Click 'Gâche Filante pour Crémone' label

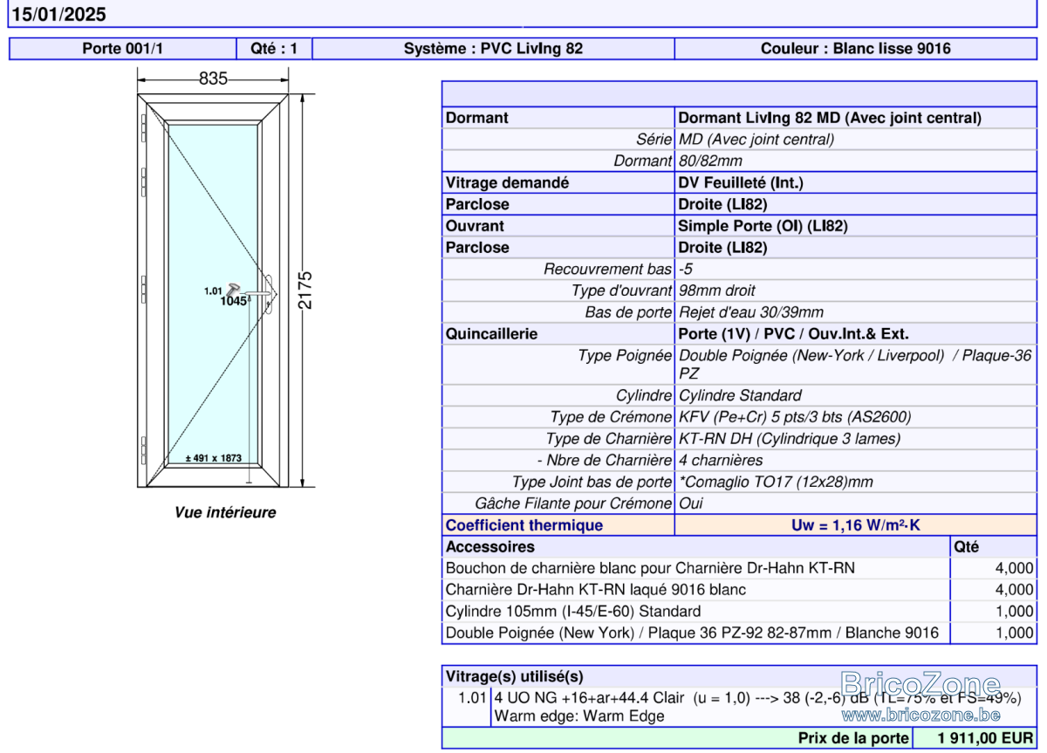coord(574,503)
